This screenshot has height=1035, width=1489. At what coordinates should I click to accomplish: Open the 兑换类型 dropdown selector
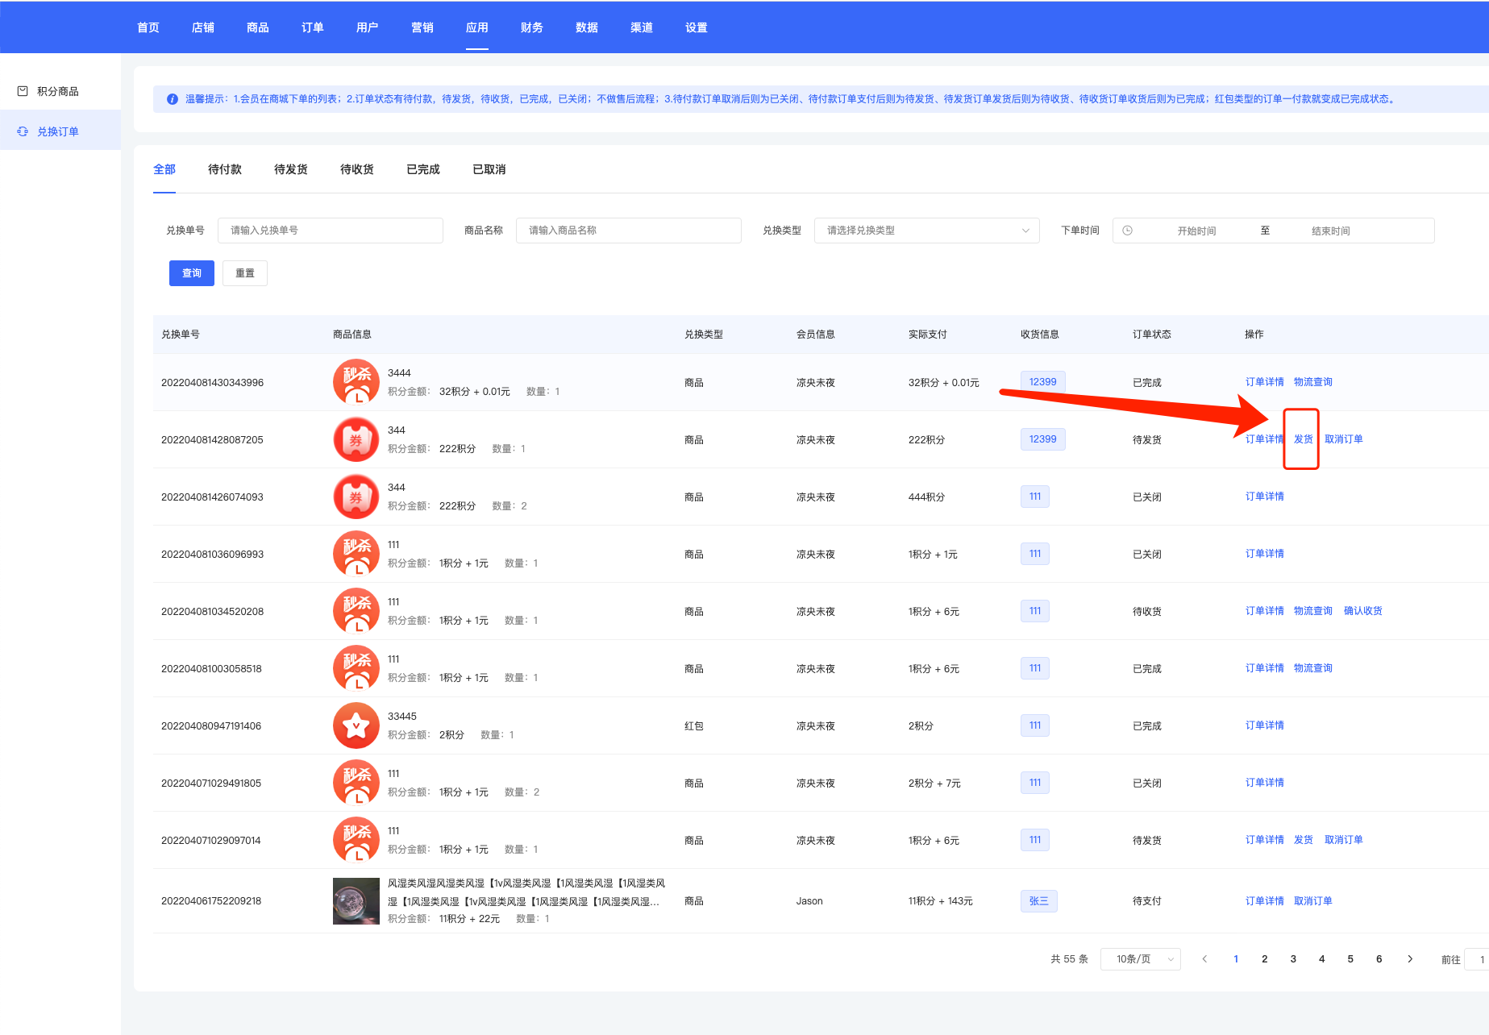click(926, 231)
